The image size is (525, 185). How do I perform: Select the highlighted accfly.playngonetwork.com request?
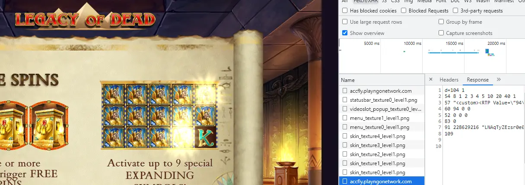[x=382, y=182]
